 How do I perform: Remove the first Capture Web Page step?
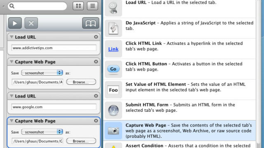click(x=96, y=62)
